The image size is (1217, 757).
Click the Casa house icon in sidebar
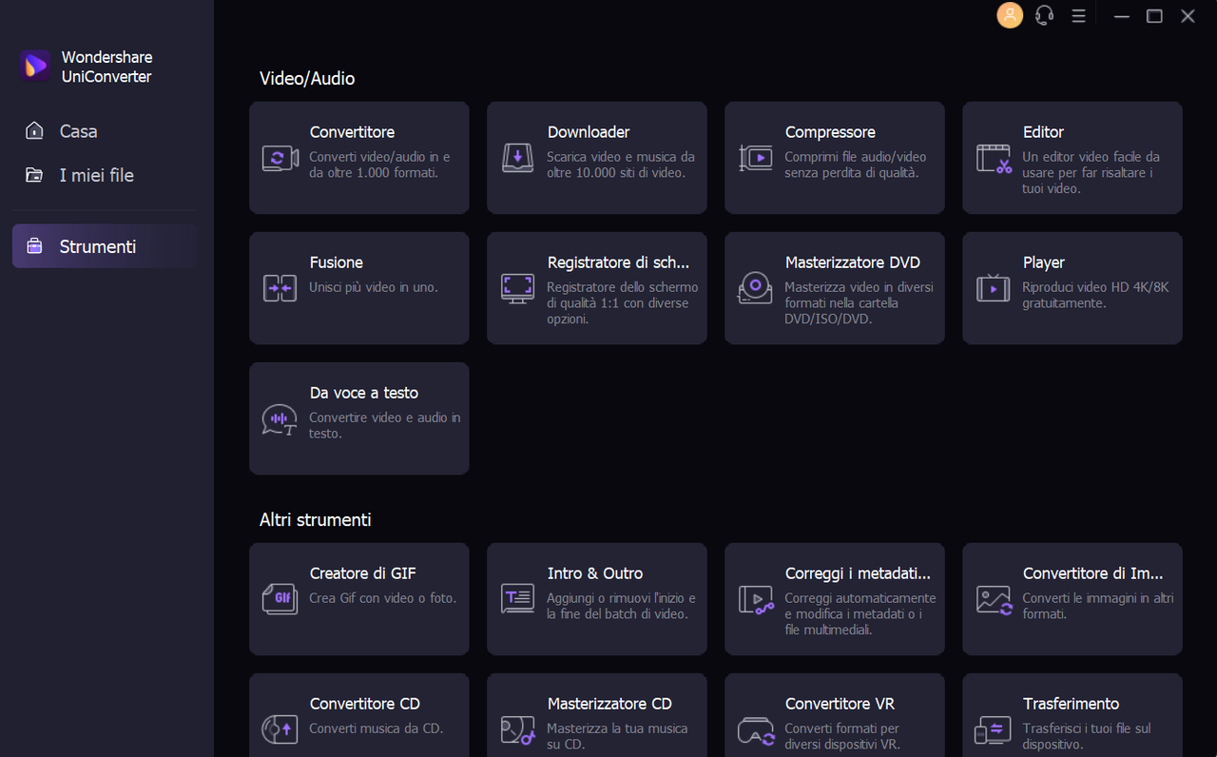pyautogui.click(x=34, y=130)
